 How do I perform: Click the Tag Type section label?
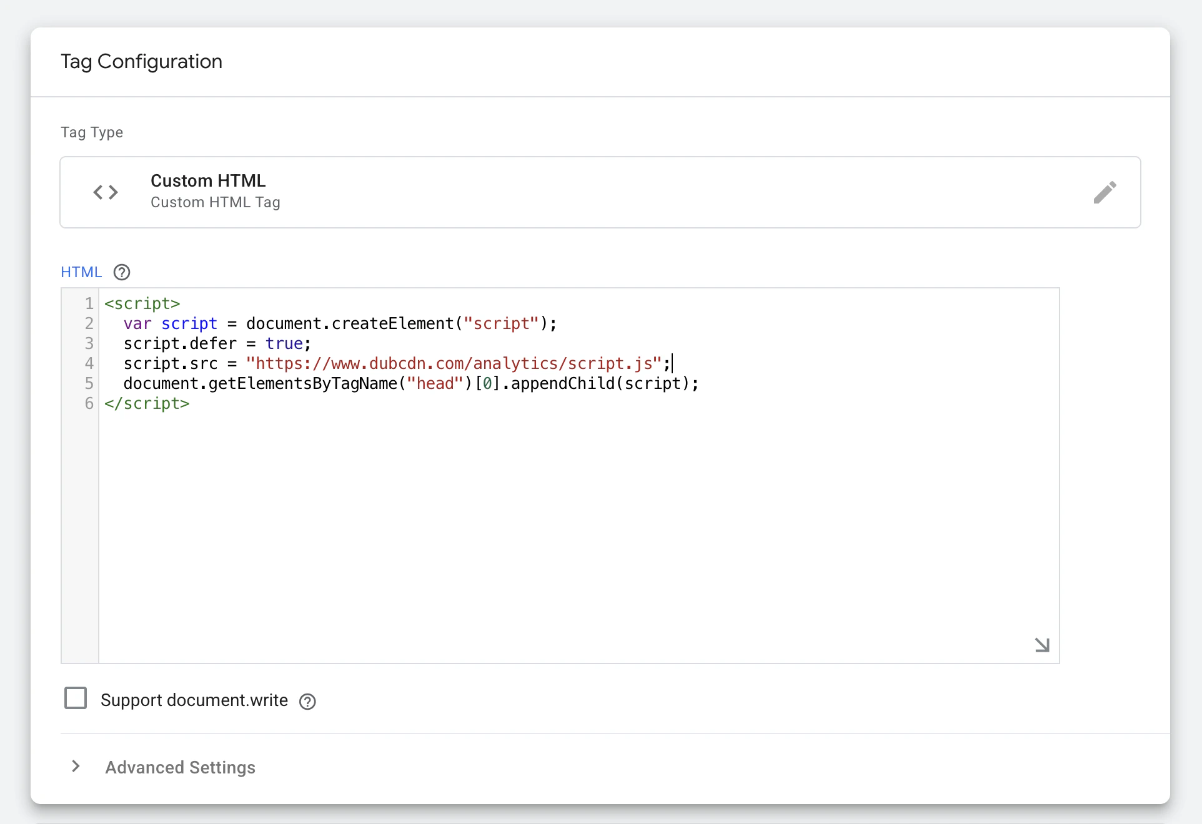click(92, 132)
